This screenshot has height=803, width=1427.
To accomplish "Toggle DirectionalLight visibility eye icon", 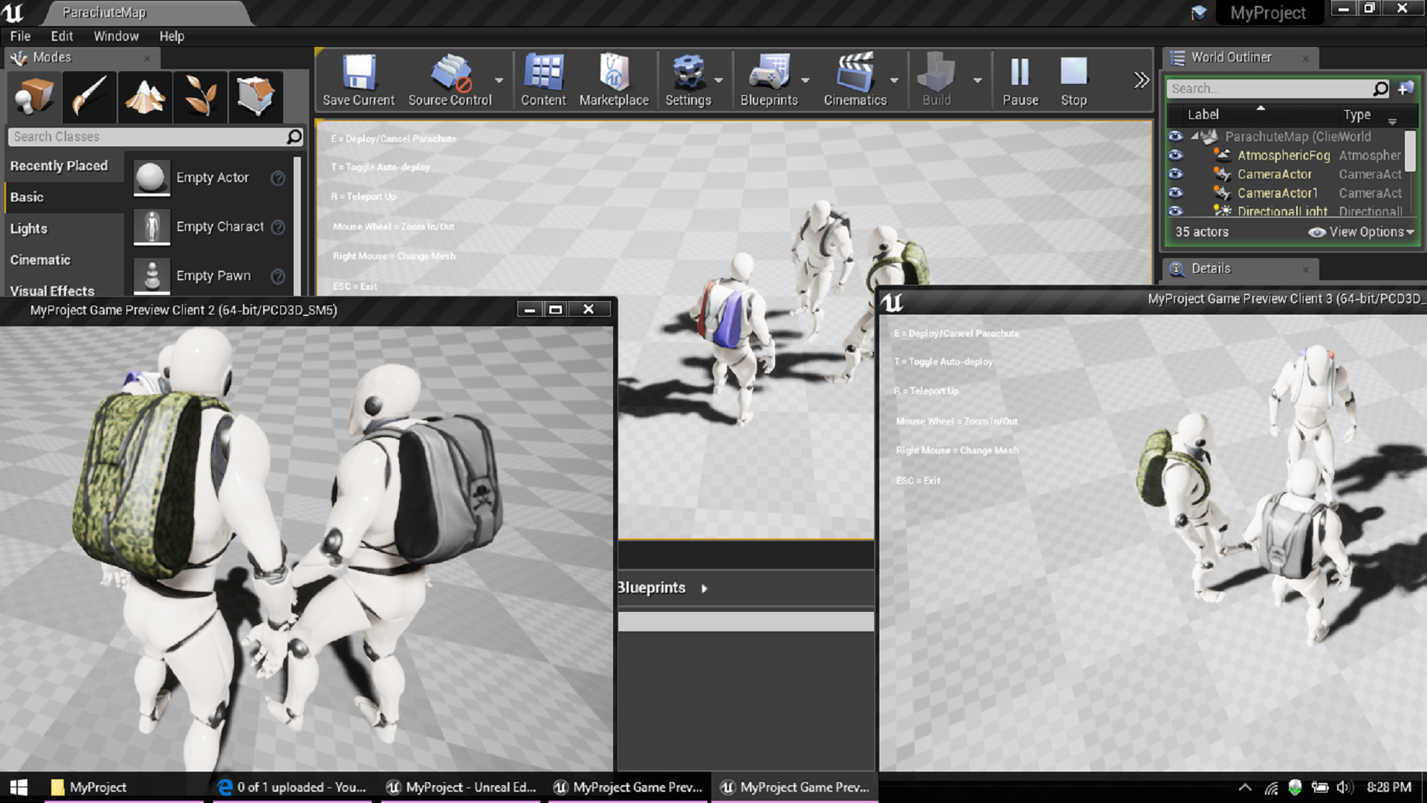I will 1177,211.
